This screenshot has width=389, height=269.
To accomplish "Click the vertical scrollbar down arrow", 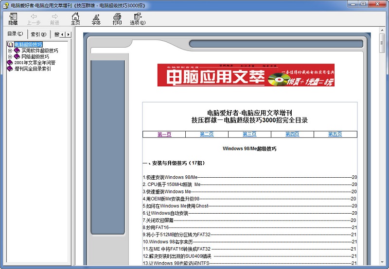I will 383,262.
